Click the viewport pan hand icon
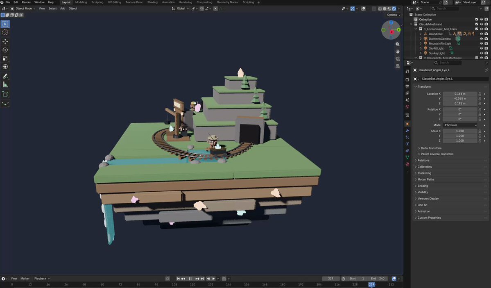Screen dimensions: 491x288 tap(398, 51)
